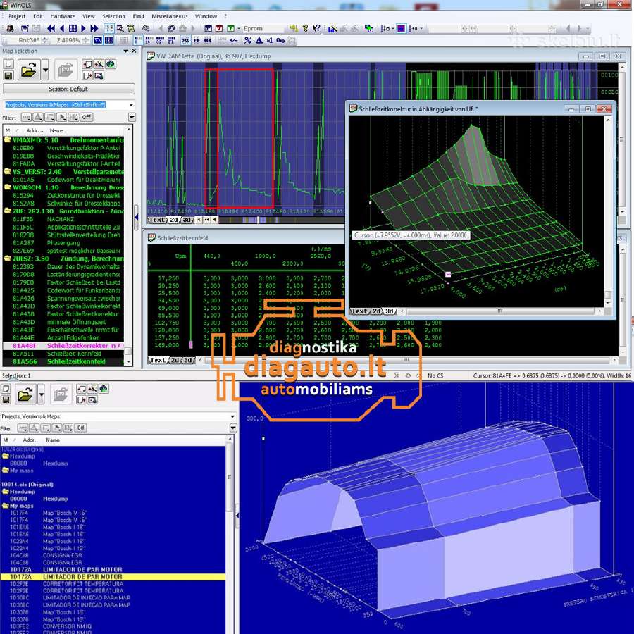The height and width of the screenshot is (634, 634).
Task: Go to previous map single left arrow
Action: pos(62,28)
